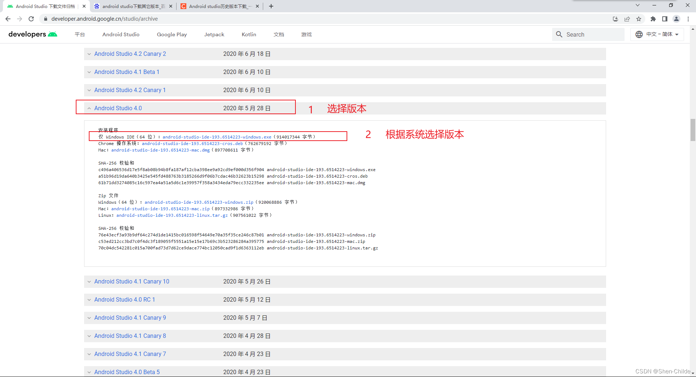Click the scrollbar up arrow
The image size is (696, 377).
[693, 29]
